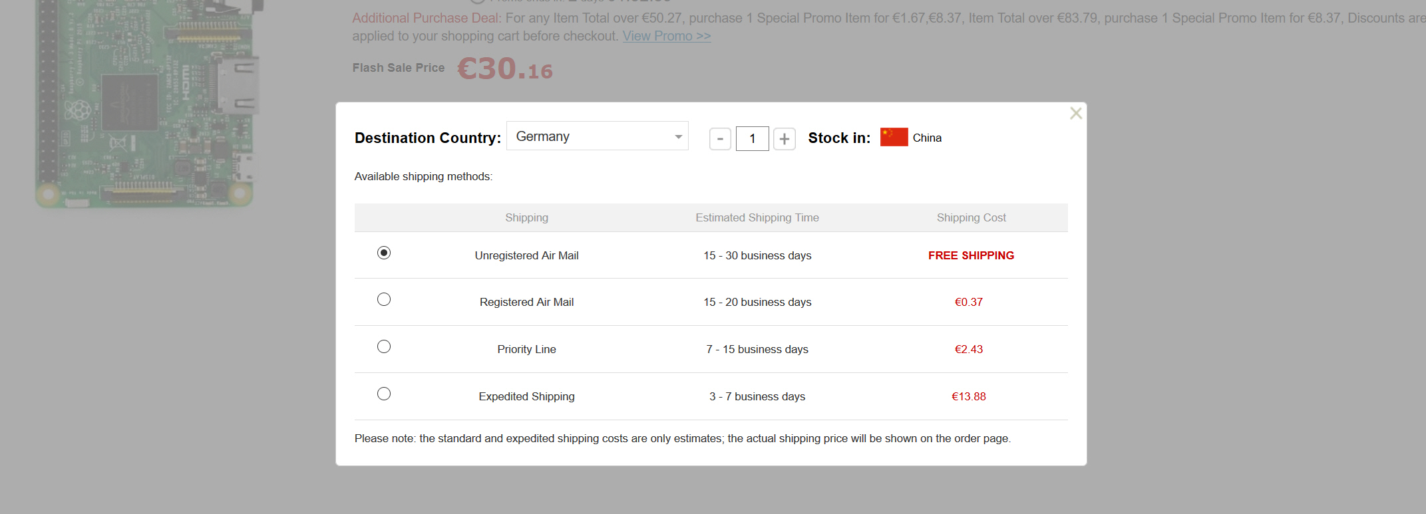1426x514 pixels.
Task: Click the dropdown arrow next to Germany
Action: click(678, 137)
